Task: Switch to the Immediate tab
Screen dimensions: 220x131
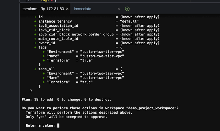Action: pyautogui.click(x=83, y=9)
